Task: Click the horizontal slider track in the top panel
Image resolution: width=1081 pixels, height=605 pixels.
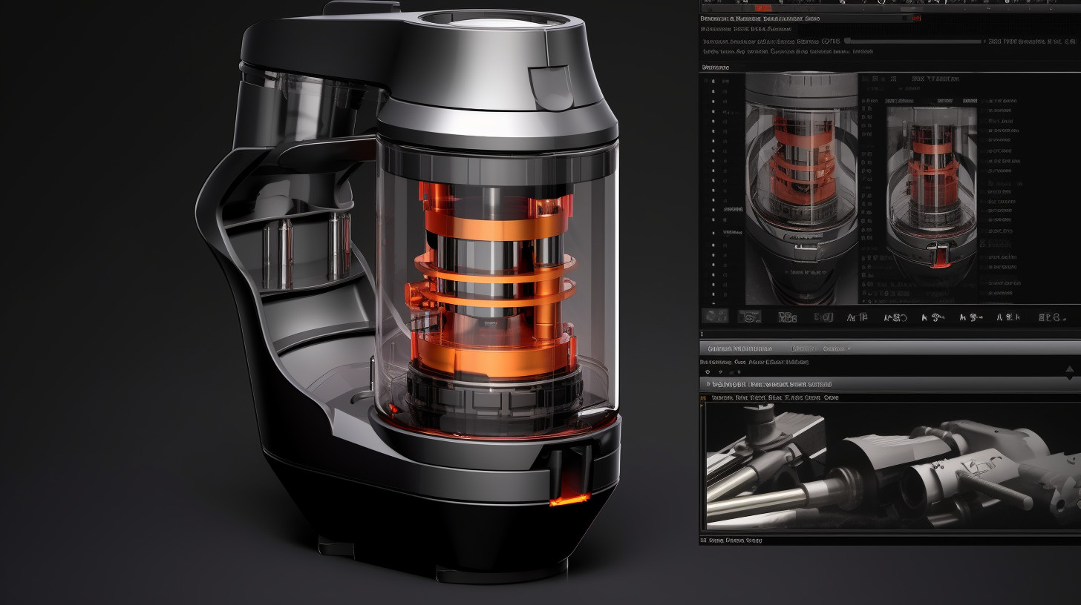Action: (x=915, y=42)
